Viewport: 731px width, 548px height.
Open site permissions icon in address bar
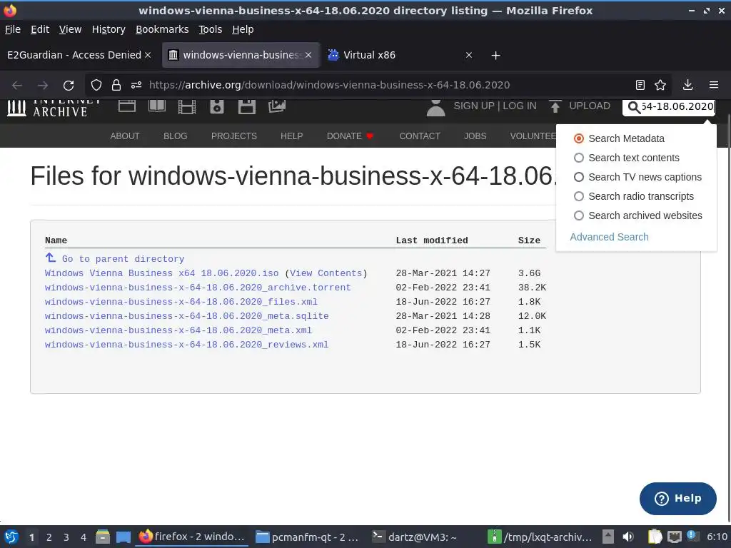click(136, 86)
